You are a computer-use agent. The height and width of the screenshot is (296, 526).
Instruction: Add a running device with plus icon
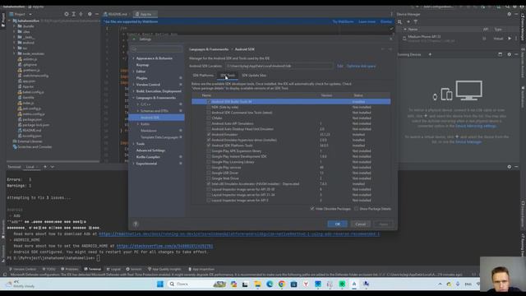pyautogui.click(x=430, y=54)
